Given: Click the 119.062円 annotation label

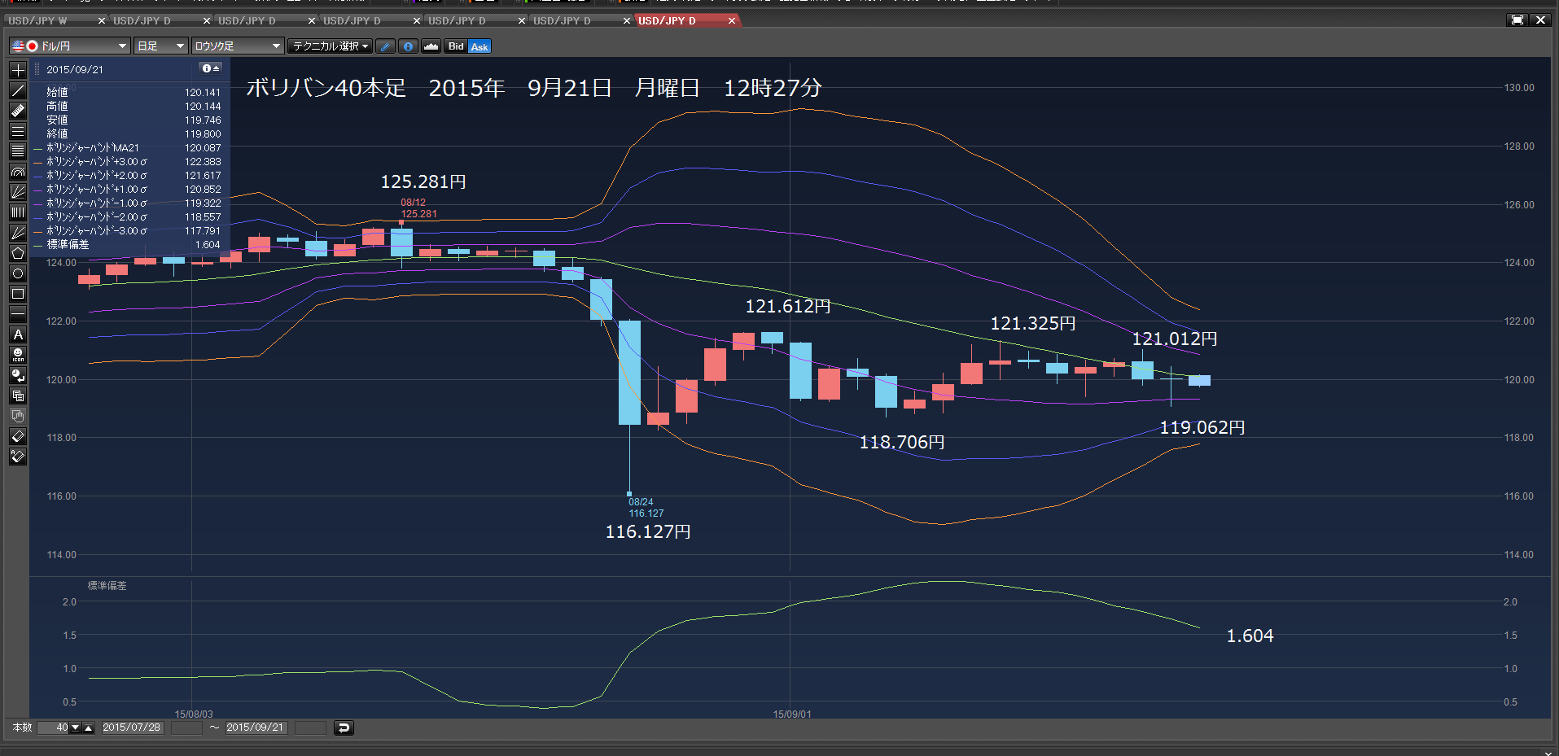Looking at the screenshot, I should point(1202,427).
